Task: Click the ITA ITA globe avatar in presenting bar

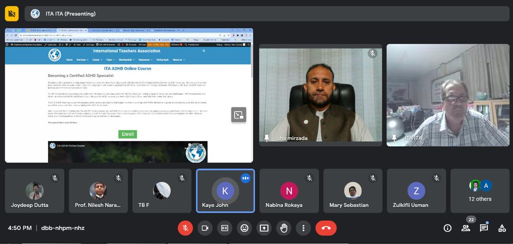Action: tap(35, 14)
